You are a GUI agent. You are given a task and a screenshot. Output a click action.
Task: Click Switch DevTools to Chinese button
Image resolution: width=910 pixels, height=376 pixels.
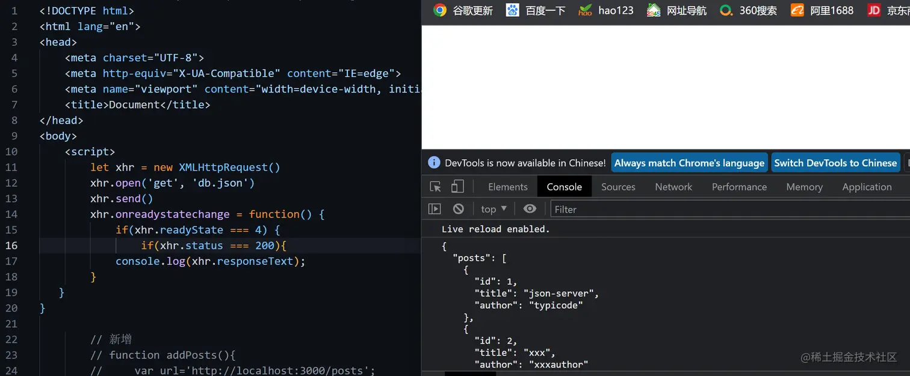tap(835, 163)
